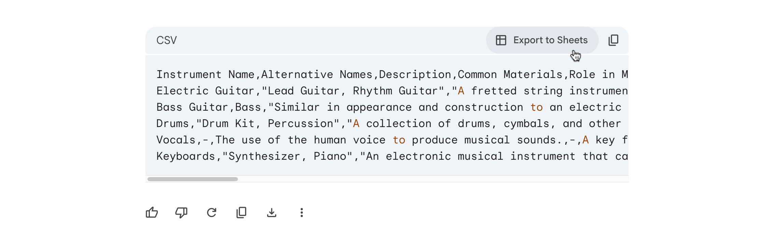This screenshot has width=768, height=234.
Task: Give the response a thumbs up
Action: click(x=152, y=212)
